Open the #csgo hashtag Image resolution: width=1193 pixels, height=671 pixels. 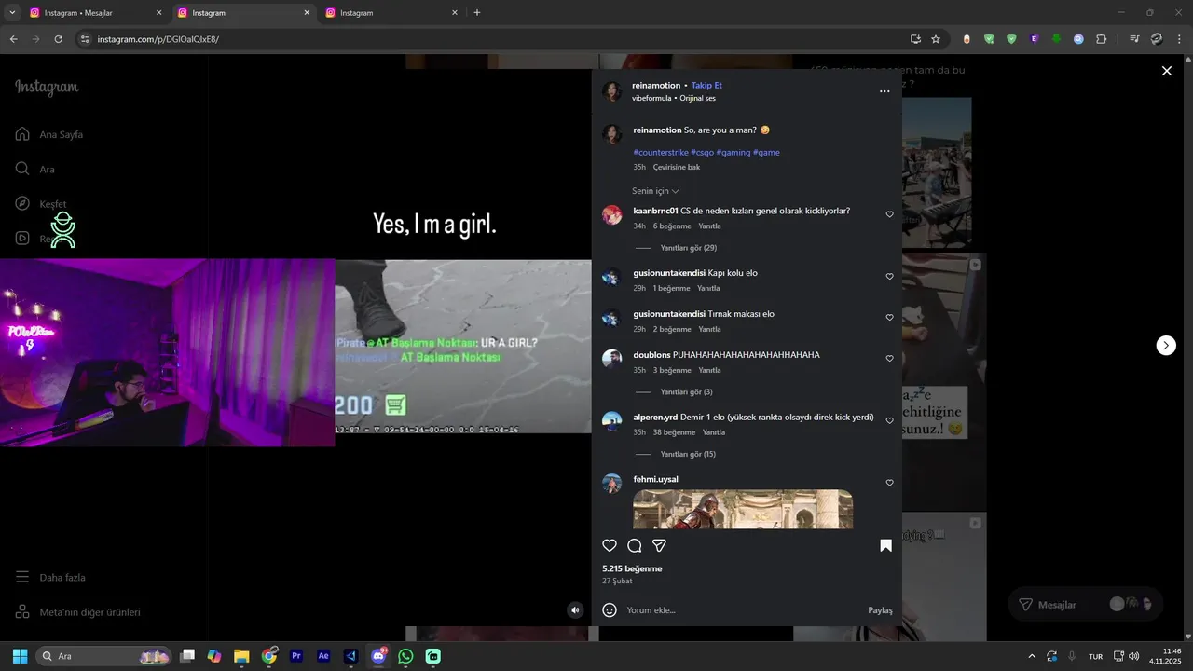[x=703, y=153]
